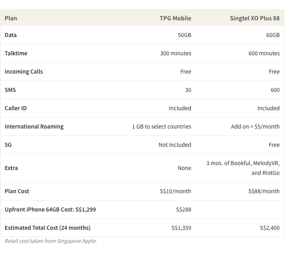This screenshot has height=253, width=286.
Task: Click 'Included' under Singtel XO Plus 88
Action: [x=269, y=108]
